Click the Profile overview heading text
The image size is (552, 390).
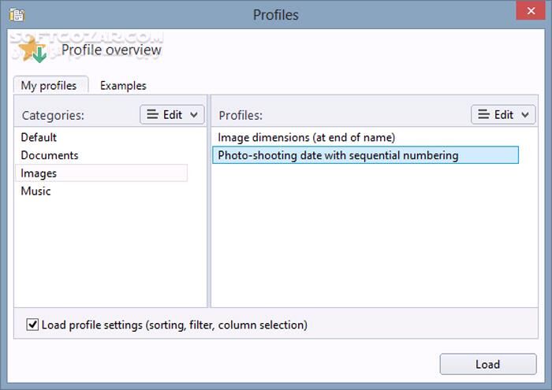[x=111, y=50]
